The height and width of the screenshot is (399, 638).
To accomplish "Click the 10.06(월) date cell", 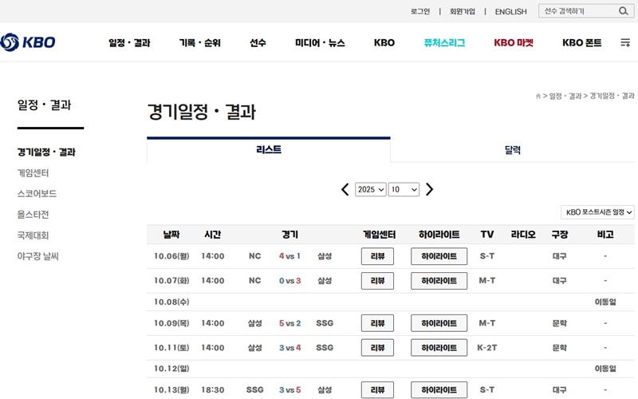I will coord(171,256).
